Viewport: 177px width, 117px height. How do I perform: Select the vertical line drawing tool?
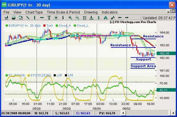[x=35, y=18]
